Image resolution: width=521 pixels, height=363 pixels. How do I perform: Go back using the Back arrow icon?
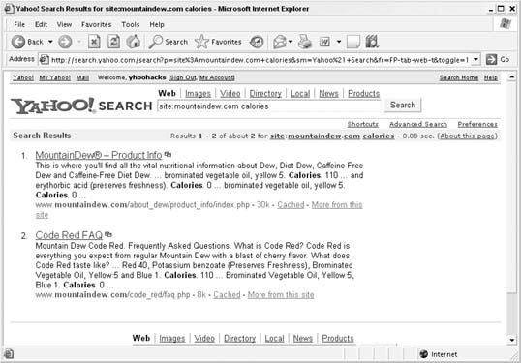click(18, 42)
